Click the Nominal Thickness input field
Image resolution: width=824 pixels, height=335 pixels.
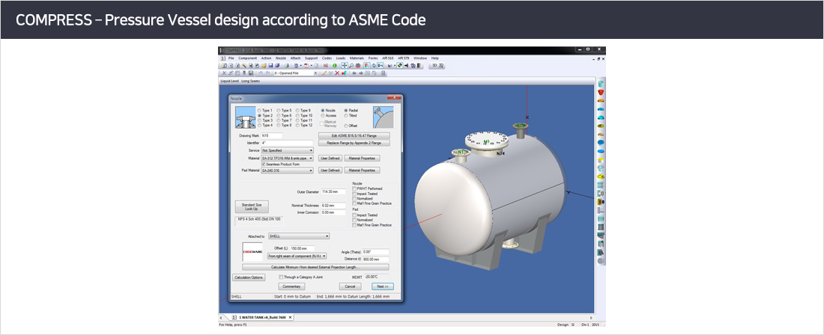coord(333,206)
